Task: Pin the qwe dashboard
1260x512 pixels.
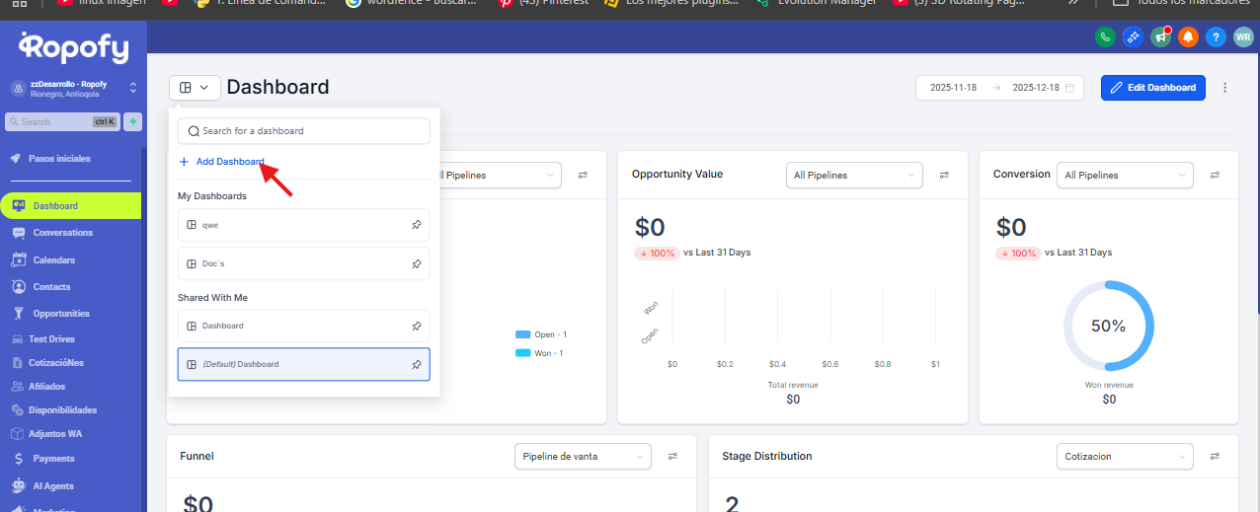Action: 416,225
